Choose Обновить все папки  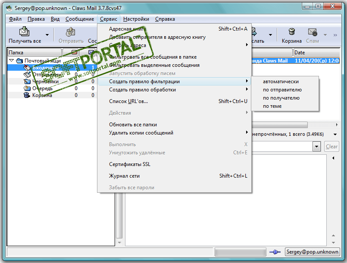[175, 125]
